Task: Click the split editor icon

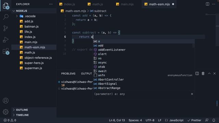Action: click(208, 4)
